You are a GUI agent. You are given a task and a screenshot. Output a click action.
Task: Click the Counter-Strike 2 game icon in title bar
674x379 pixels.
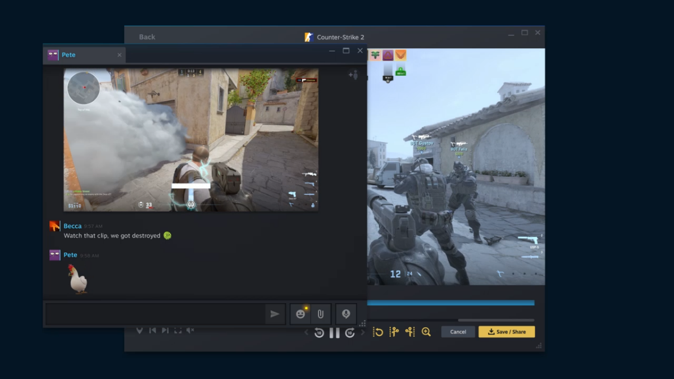coord(308,37)
